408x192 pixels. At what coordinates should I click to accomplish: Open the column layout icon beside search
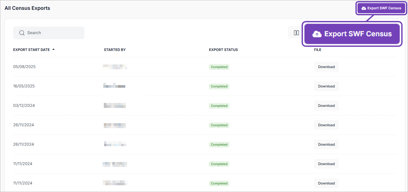click(x=296, y=33)
